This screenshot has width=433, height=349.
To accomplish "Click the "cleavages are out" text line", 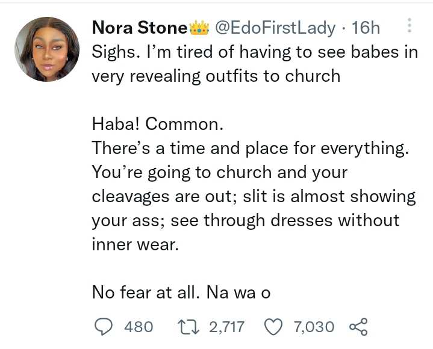I will tap(254, 197).
